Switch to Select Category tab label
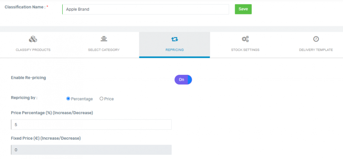This screenshot has width=343, height=159. tap(104, 50)
